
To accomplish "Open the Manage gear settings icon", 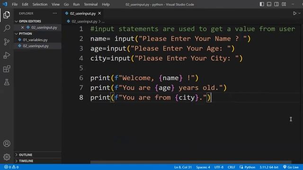I will click(x=7, y=157).
